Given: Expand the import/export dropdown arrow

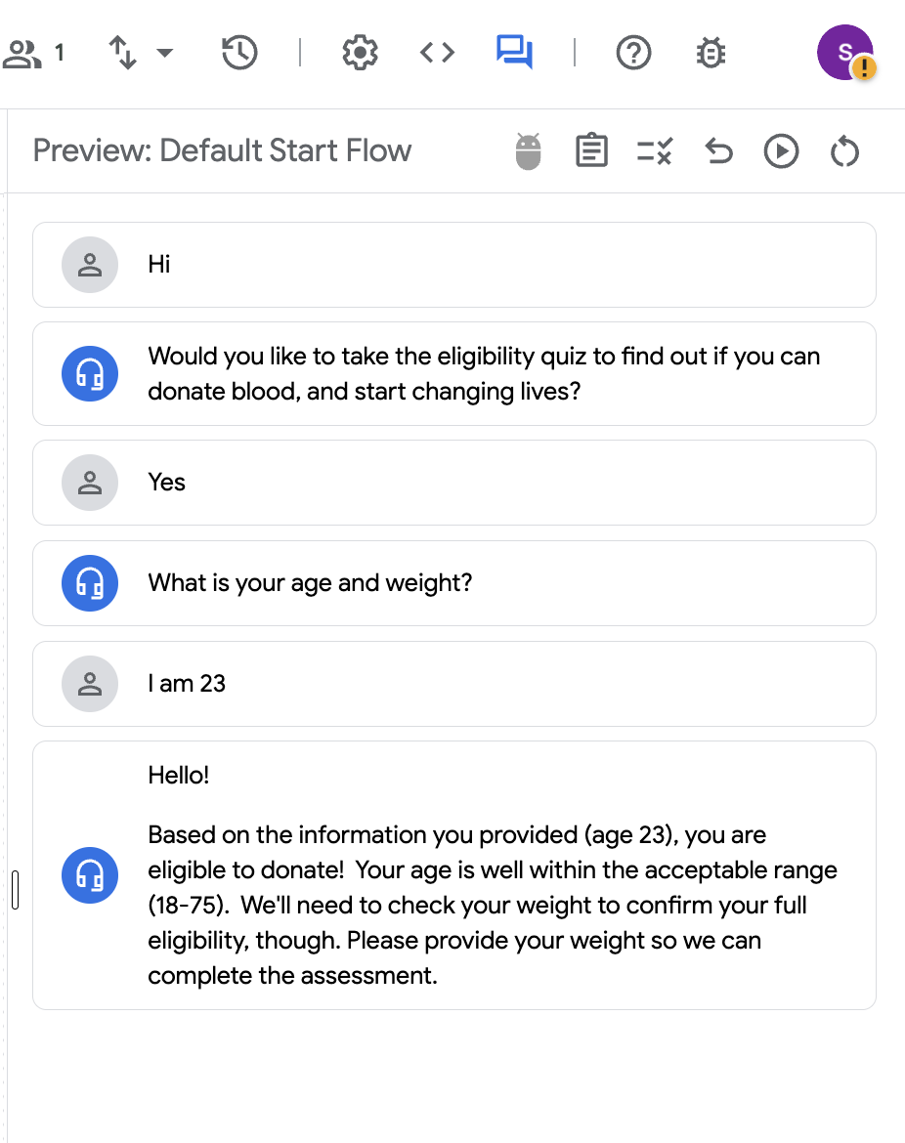Looking at the screenshot, I should tap(165, 53).
